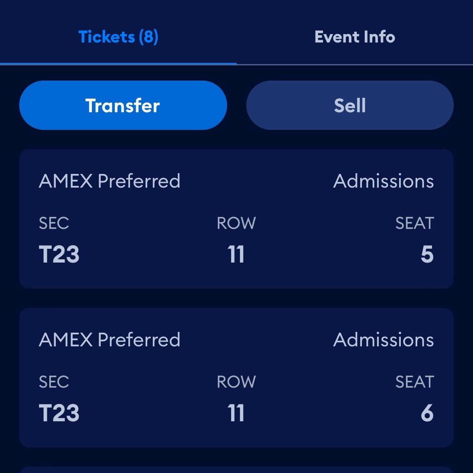Click the SEAT label on second ticket
Screen dimensions: 473x473
(415, 382)
